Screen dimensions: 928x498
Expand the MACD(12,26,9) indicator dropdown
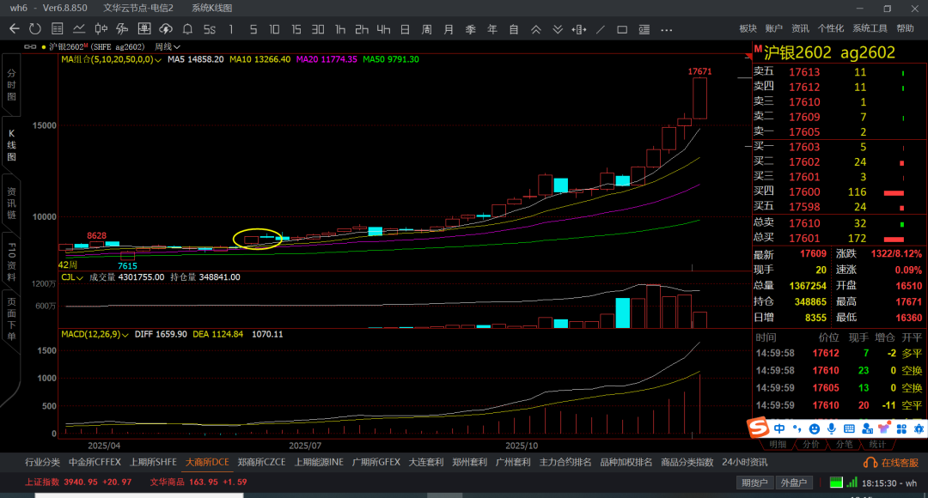tap(124, 333)
